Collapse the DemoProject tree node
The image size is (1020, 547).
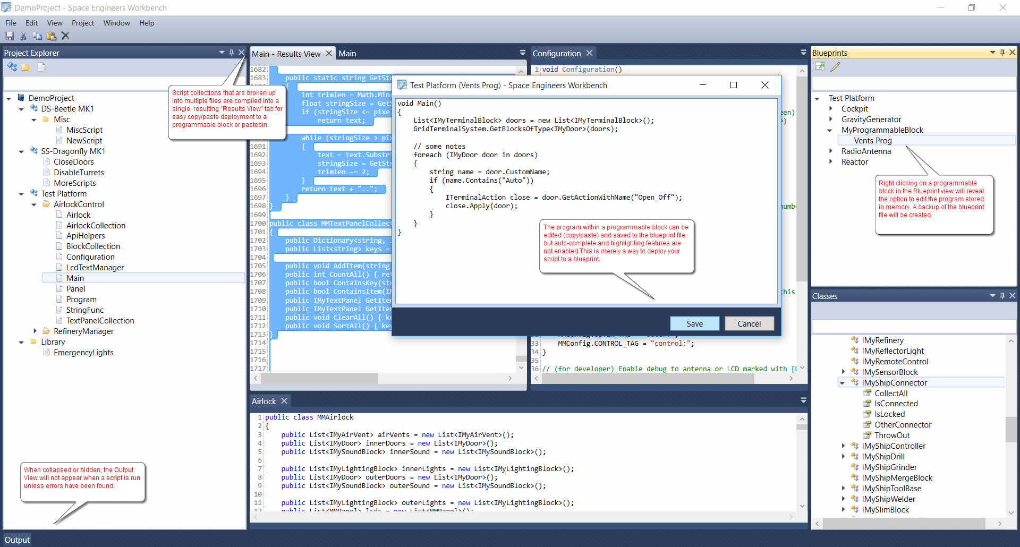pyautogui.click(x=8, y=98)
